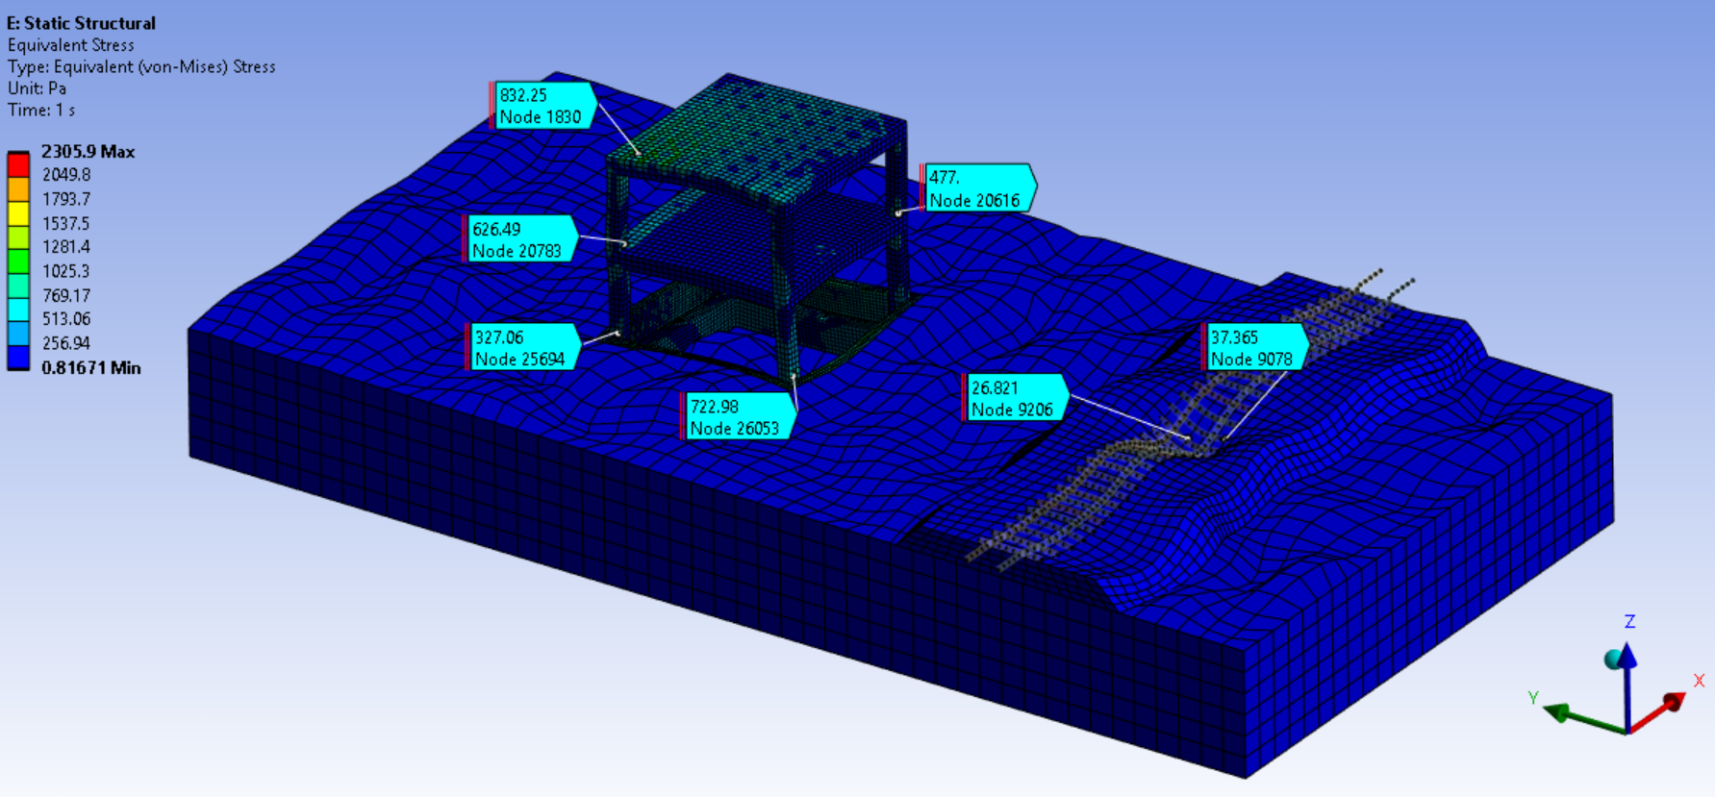1715x797 pixels.
Task: Click the 327.06 Node 25694 probe label
Action: [524, 347]
